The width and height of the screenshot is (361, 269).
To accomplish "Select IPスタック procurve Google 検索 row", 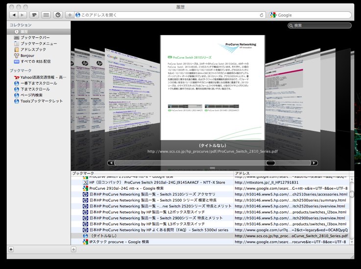I will [210, 242].
